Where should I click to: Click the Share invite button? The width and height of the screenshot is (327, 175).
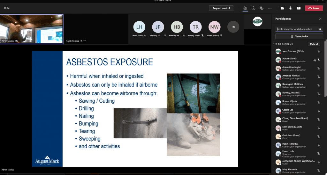[299, 36]
